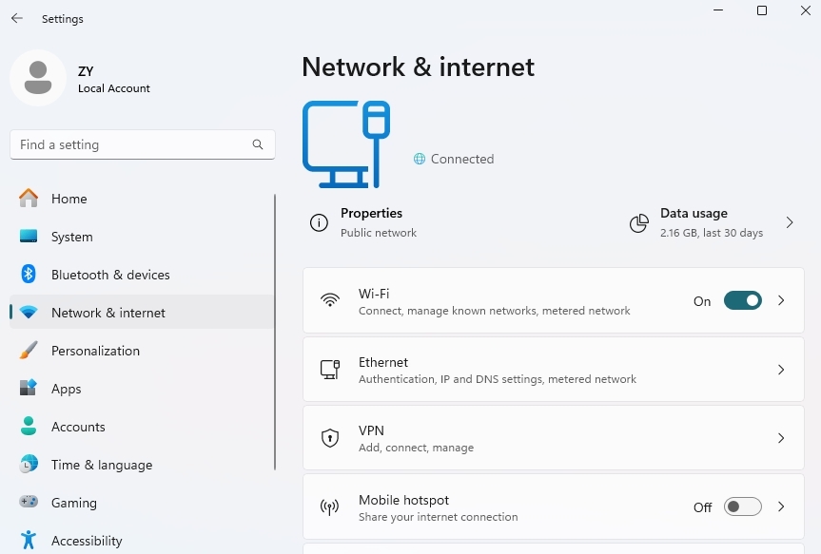Go back using the arrow button
Image resolution: width=821 pixels, height=554 pixels.
16,16
